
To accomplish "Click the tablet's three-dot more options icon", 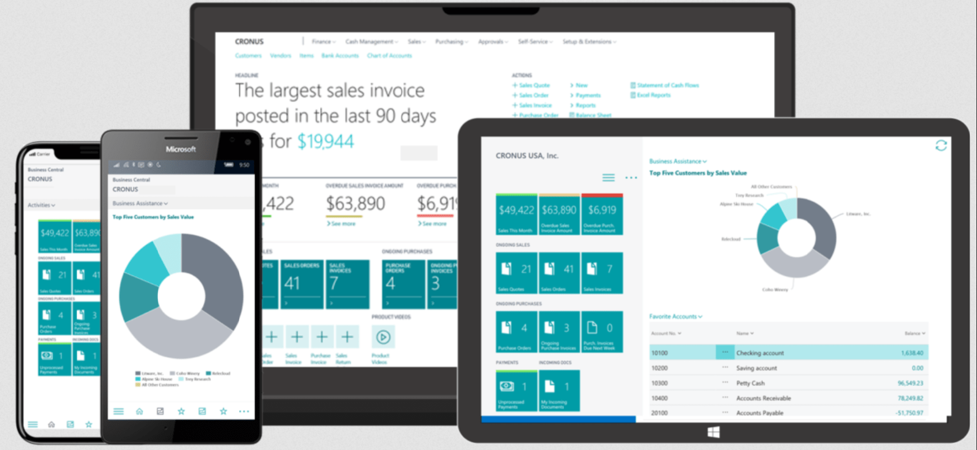I will point(631,178).
